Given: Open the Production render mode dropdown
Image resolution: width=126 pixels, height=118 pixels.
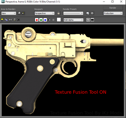Looking at the screenshot, I should (113, 13).
